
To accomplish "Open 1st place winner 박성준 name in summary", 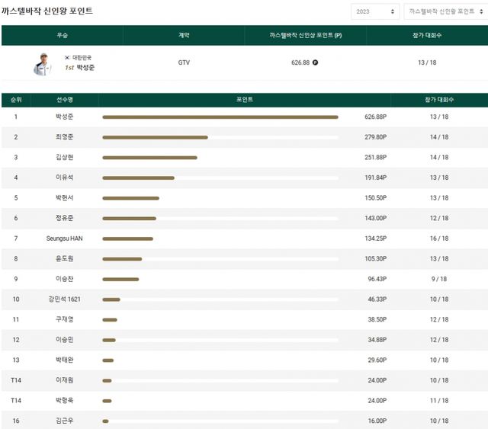I will click(x=85, y=68).
